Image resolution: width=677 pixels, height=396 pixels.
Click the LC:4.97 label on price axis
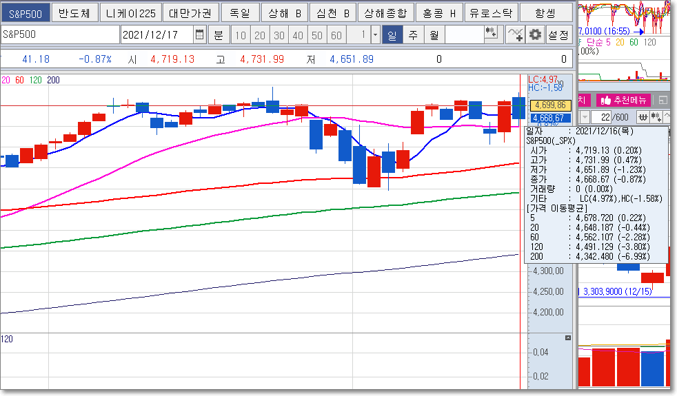(x=543, y=79)
